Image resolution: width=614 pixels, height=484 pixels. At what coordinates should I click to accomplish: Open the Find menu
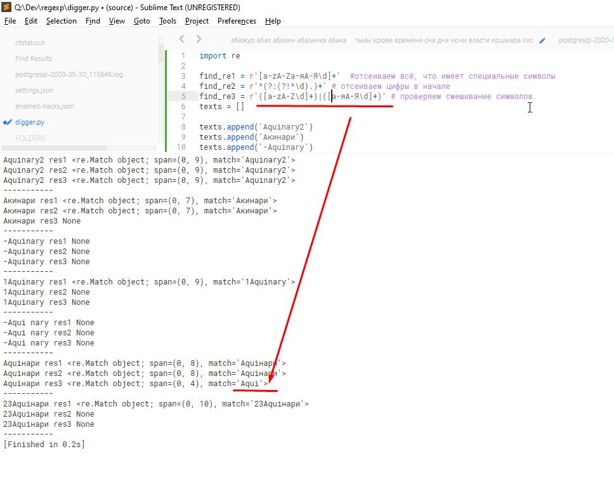pos(93,21)
